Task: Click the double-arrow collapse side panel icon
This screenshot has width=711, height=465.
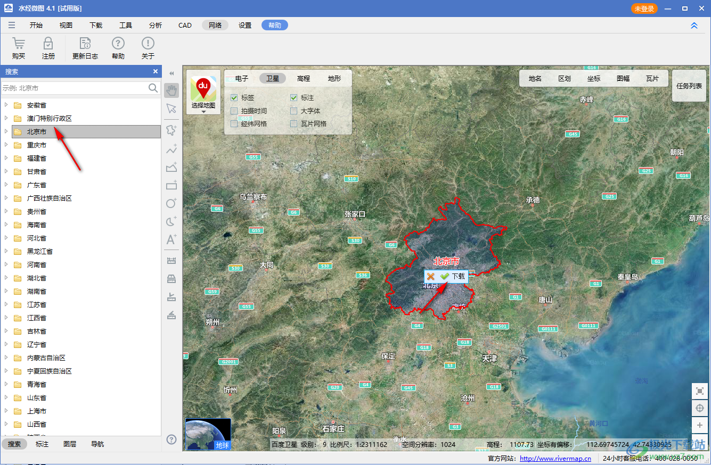Action: tap(171, 73)
